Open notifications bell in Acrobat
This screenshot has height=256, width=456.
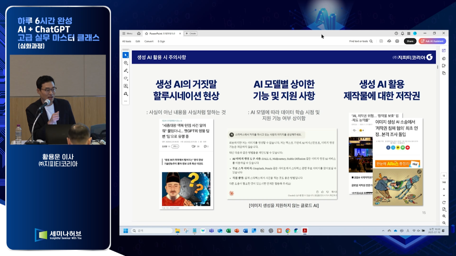[402, 33]
